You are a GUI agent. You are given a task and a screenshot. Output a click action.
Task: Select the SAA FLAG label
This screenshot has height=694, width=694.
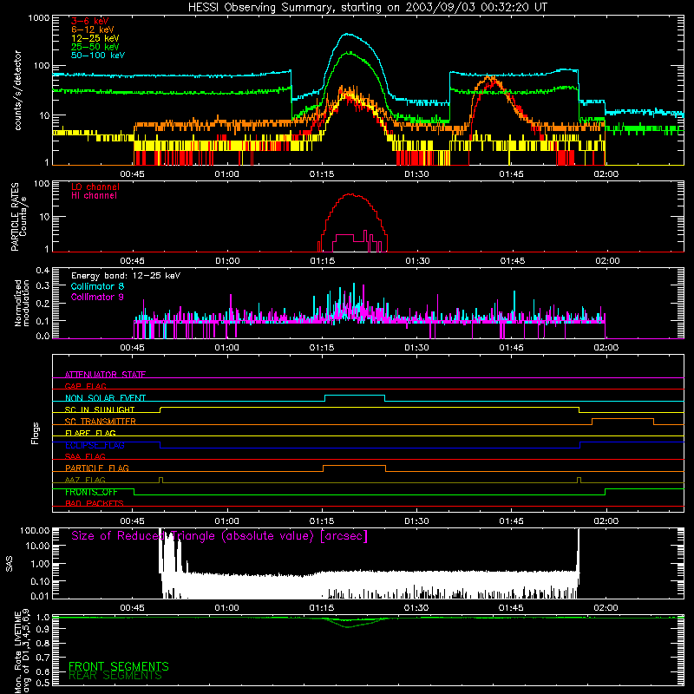[x=85, y=456]
